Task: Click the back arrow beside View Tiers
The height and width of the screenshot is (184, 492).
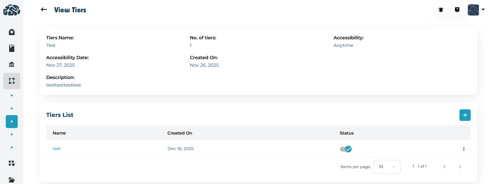Action: coord(44,10)
